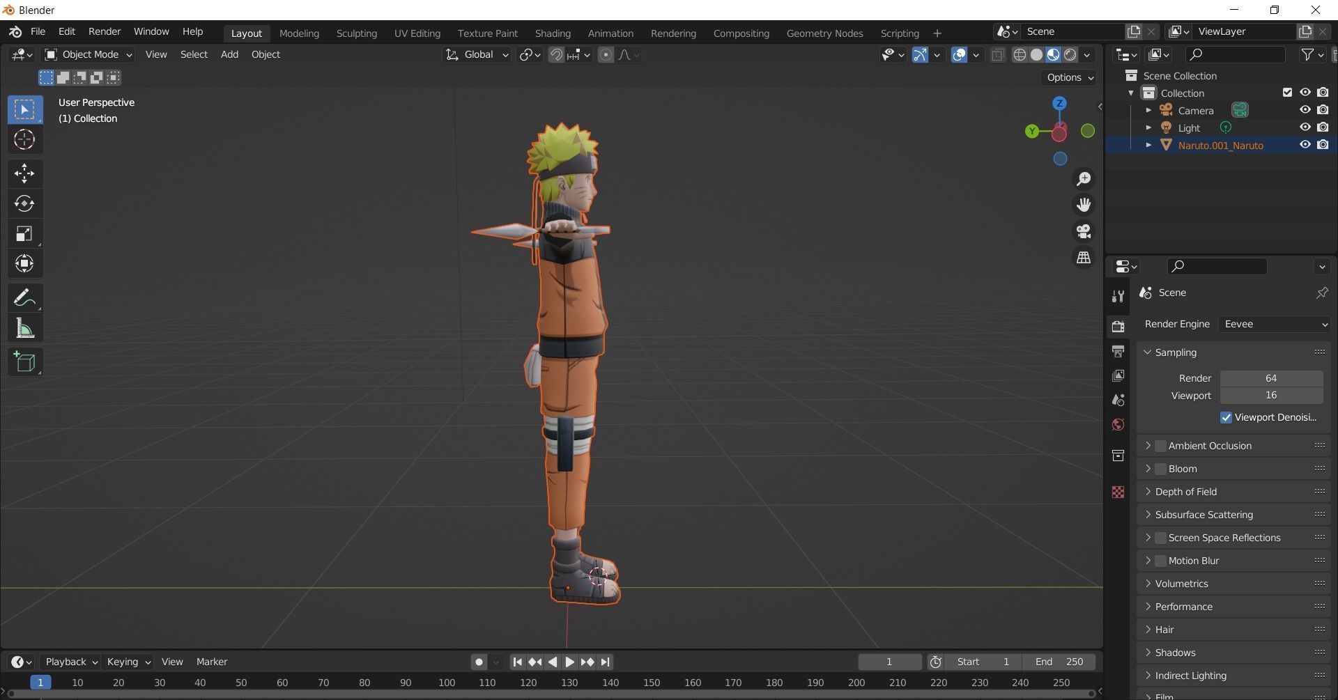This screenshot has height=700, width=1338.
Task: Choose the Rotate tool
Action: 24,203
